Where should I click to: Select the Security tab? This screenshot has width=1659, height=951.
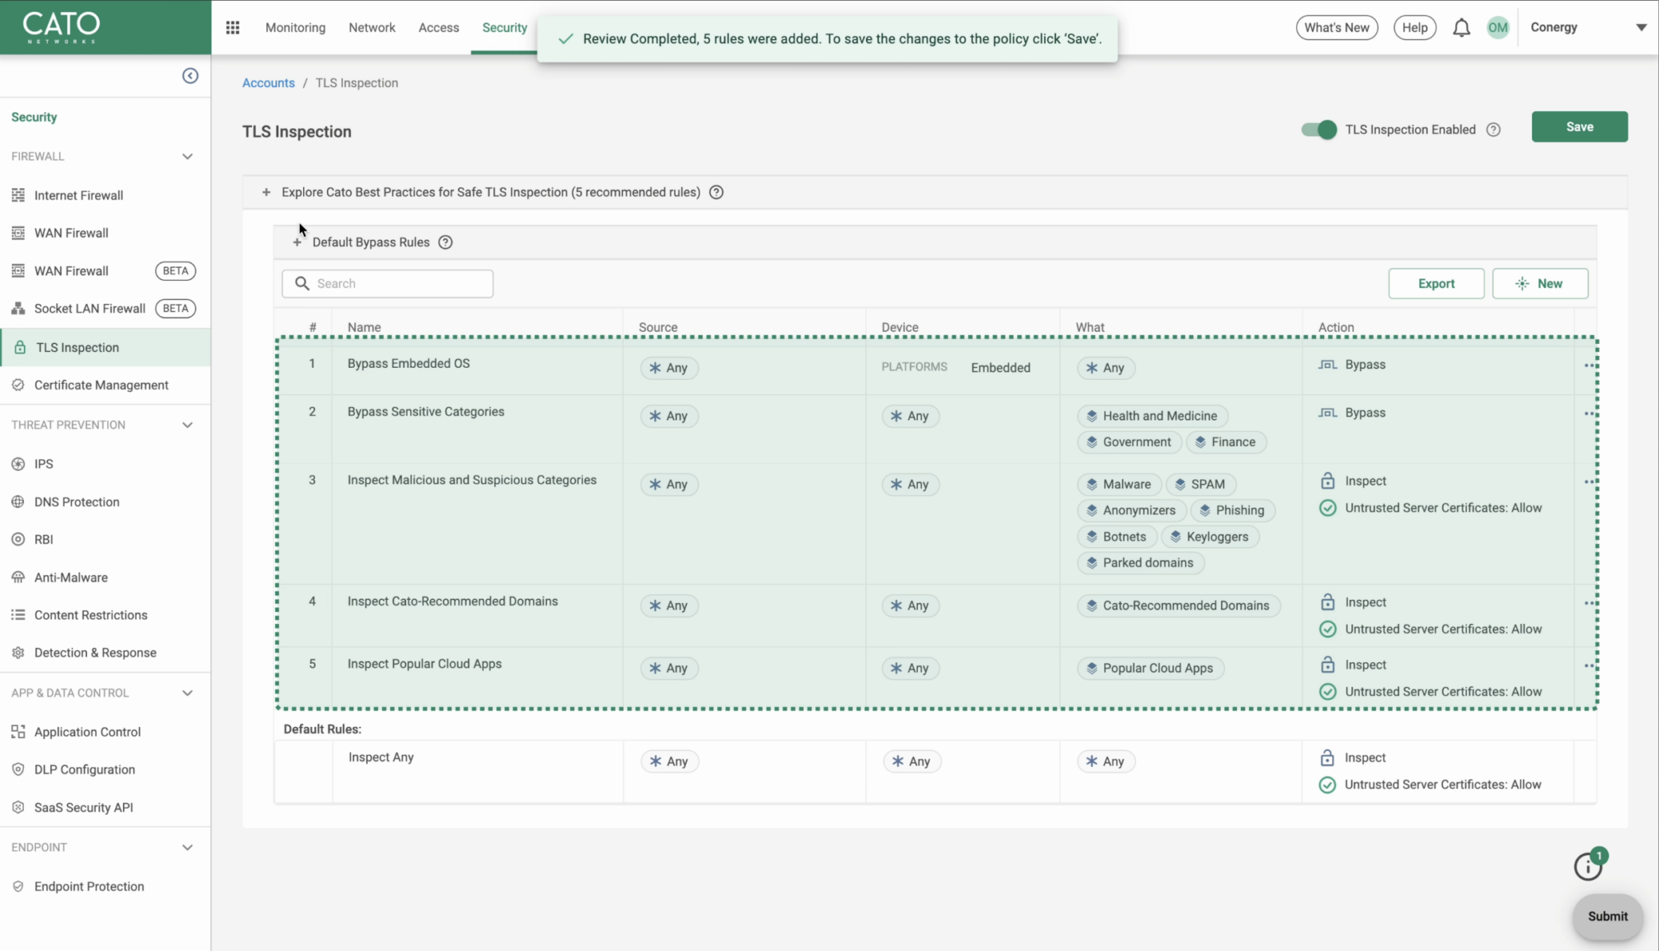pyautogui.click(x=504, y=27)
